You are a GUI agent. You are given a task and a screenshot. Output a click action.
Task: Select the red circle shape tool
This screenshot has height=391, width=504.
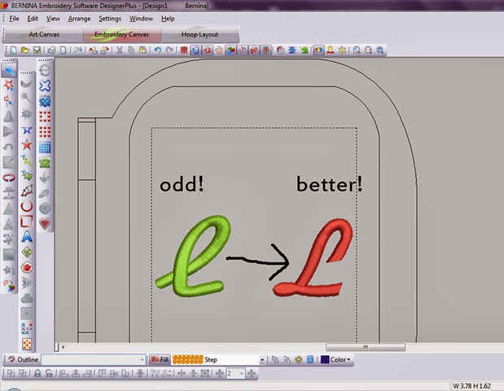click(x=27, y=206)
